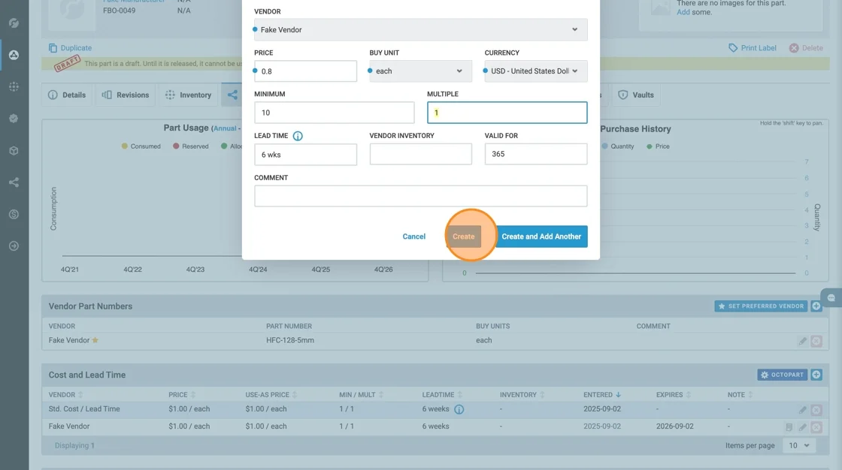842x470 pixels.
Task: Click the dollar icon in left sidebar
Action: [14, 215]
